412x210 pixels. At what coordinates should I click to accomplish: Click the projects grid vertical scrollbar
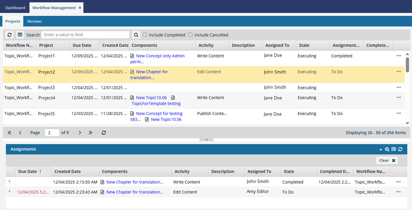tap(407, 64)
